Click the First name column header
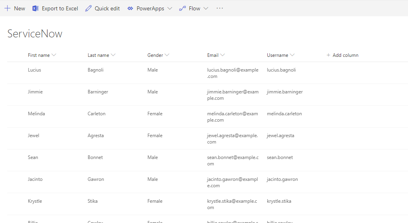The image size is (408, 223). click(x=39, y=55)
